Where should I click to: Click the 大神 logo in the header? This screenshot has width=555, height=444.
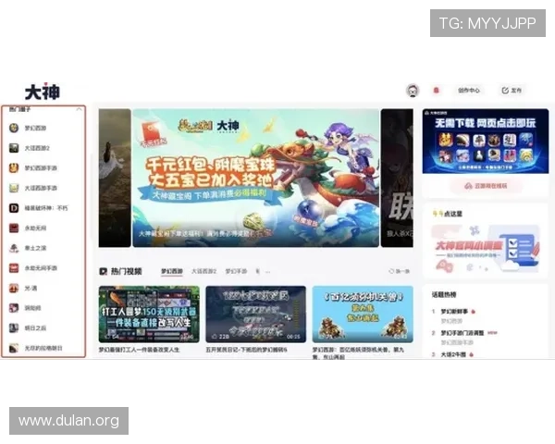coord(43,92)
